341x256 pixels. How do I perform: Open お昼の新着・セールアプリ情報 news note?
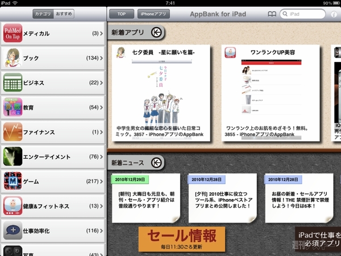tap(299, 198)
